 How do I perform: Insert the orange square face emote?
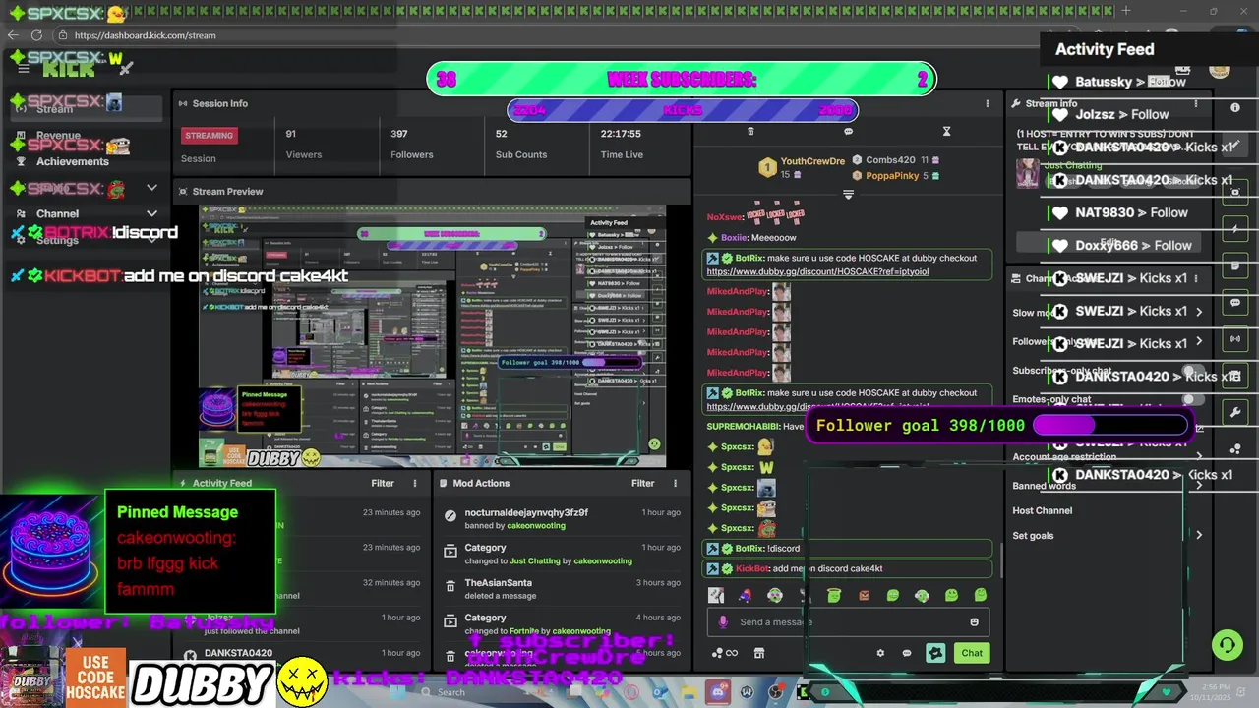coord(864,595)
